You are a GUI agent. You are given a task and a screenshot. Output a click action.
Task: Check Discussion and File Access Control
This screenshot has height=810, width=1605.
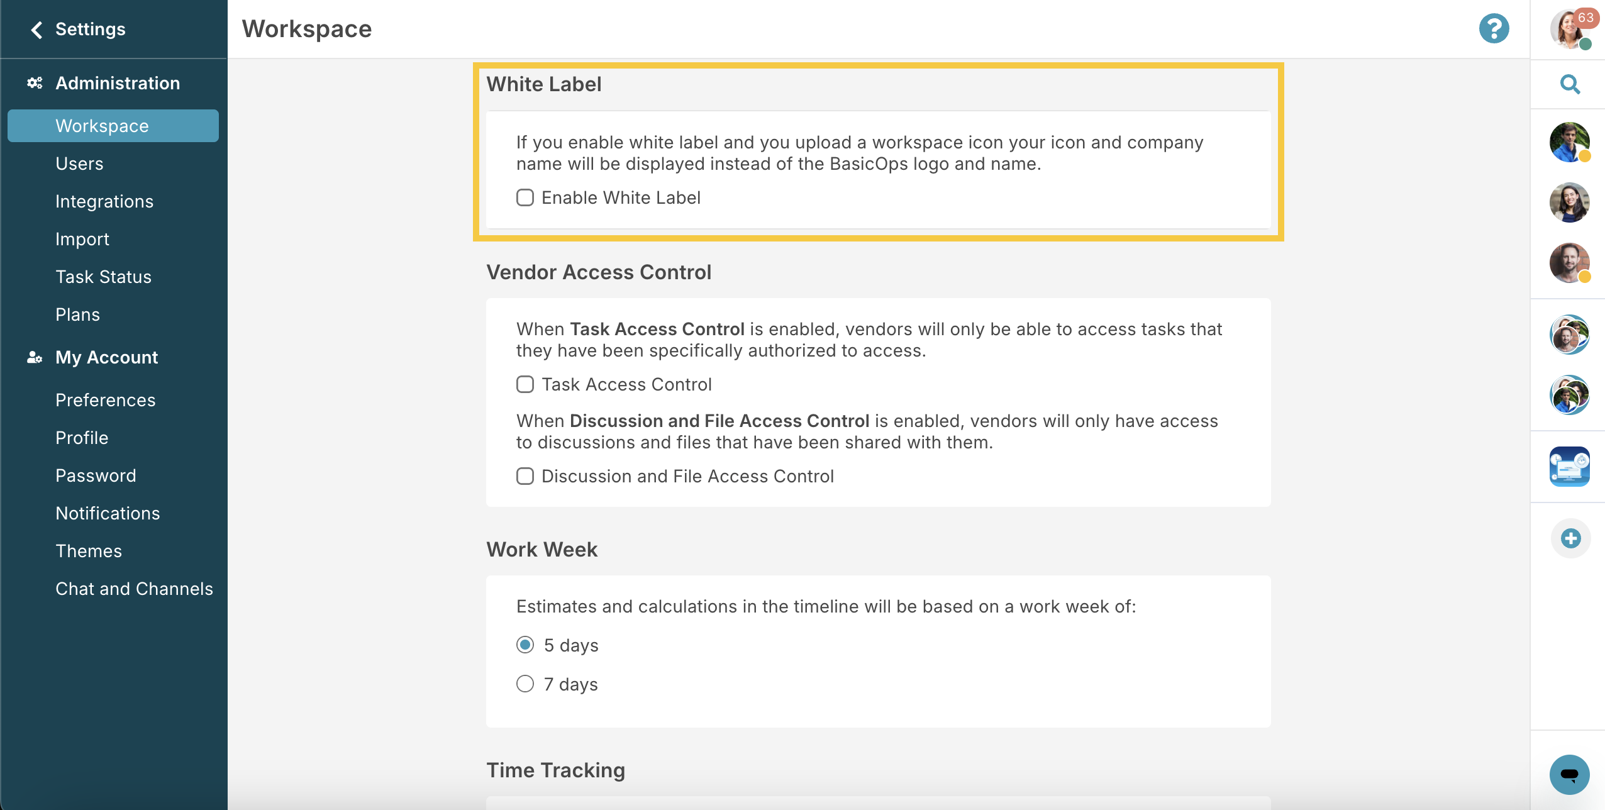(525, 476)
